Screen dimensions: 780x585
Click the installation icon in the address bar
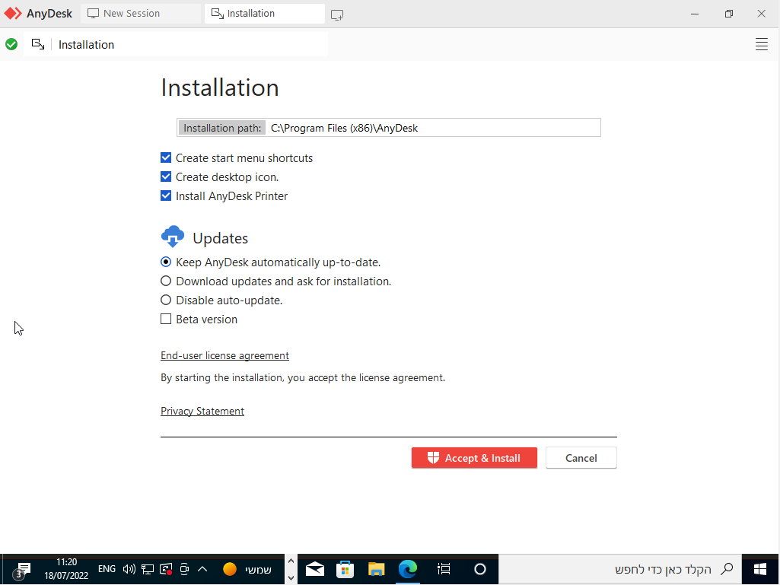tap(38, 44)
